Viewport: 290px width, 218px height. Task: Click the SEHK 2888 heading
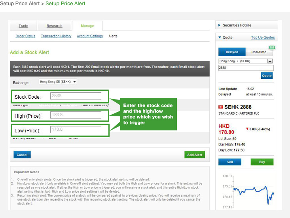(238, 107)
